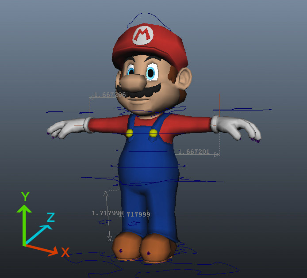Click the arrowhead beside the 1.667206 measurement
The height and width of the screenshot is (278, 307).
[91, 97]
